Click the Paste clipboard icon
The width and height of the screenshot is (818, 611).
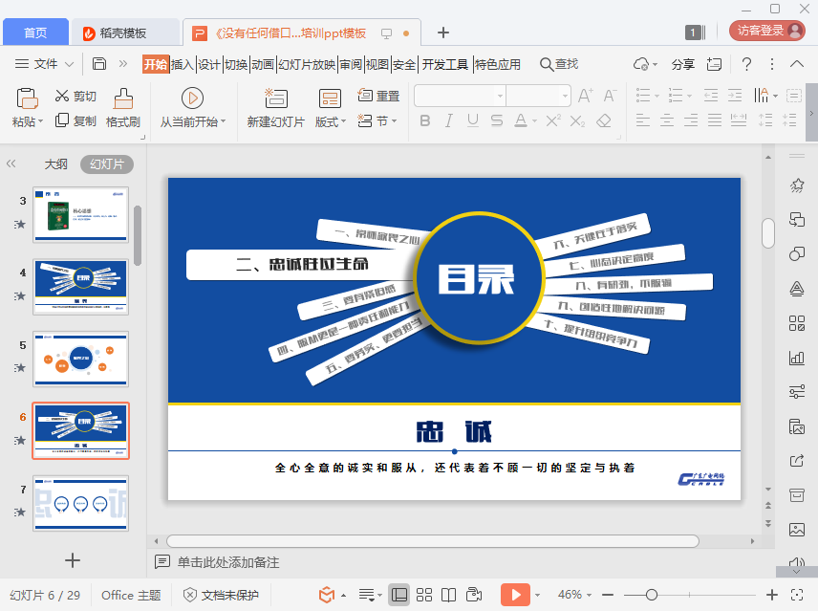point(27,98)
